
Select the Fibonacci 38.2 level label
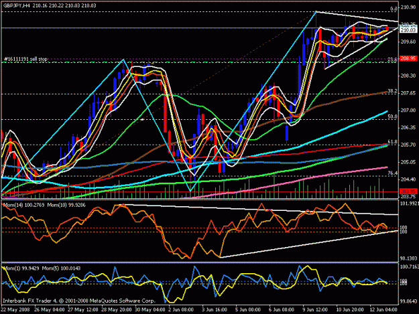(392, 91)
